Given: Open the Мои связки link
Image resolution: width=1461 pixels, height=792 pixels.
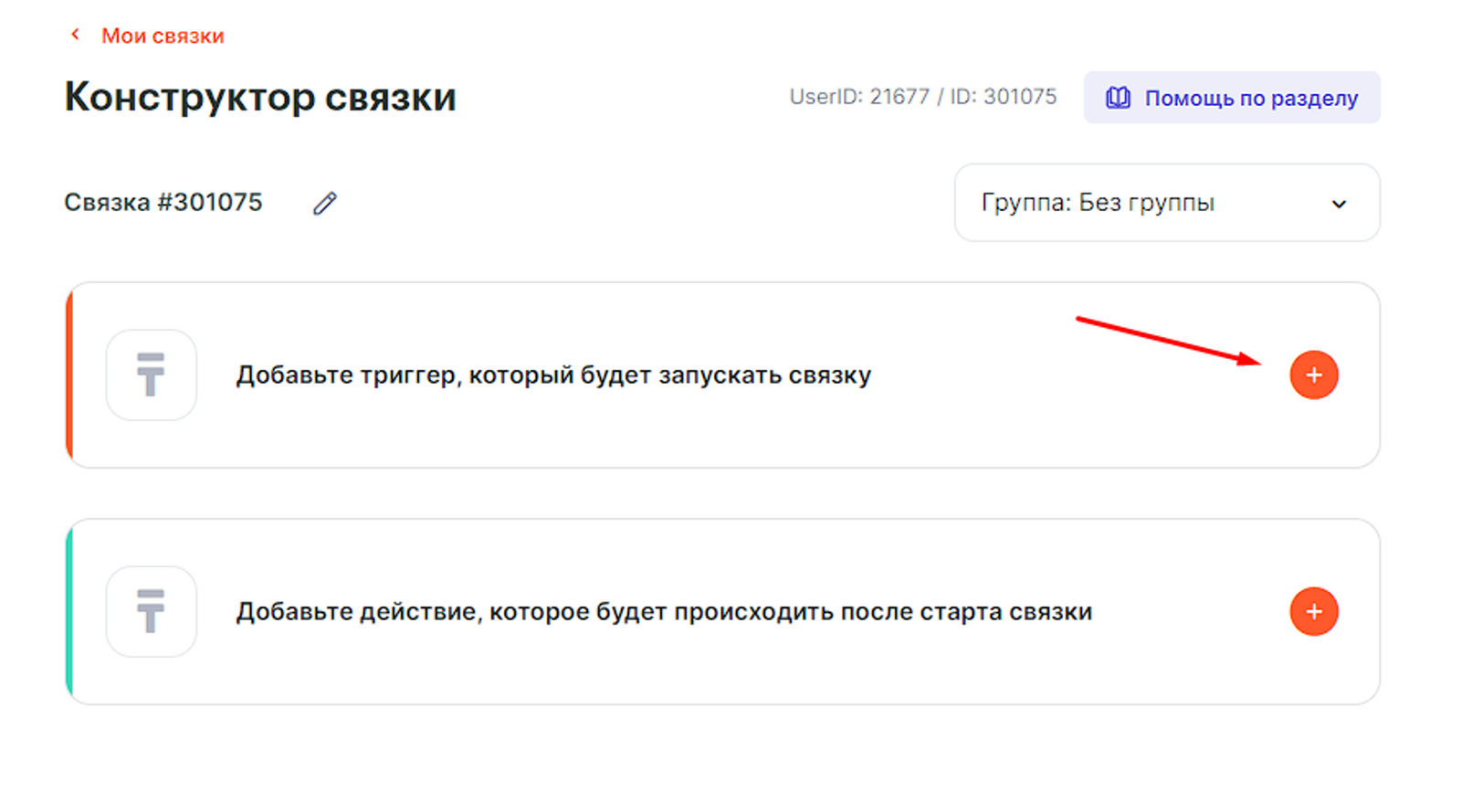Looking at the screenshot, I should point(163,36).
